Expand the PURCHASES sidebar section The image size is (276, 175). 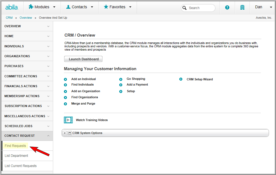27,66
